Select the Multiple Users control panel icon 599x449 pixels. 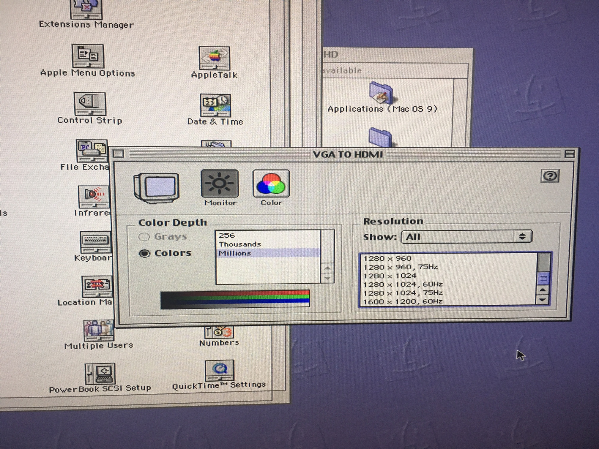tap(99, 331)
